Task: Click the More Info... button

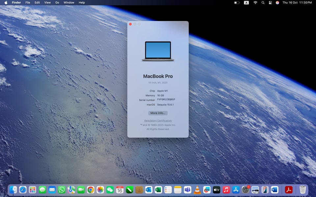Action: (158, 113)
